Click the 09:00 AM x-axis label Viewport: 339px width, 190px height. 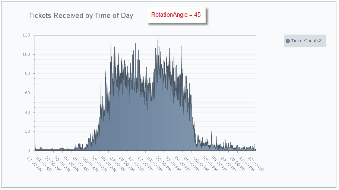(x=118, y=164)
